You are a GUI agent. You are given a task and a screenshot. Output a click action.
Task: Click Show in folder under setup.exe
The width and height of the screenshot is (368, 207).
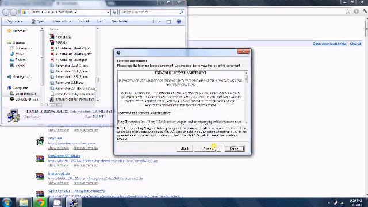(59, 148)
